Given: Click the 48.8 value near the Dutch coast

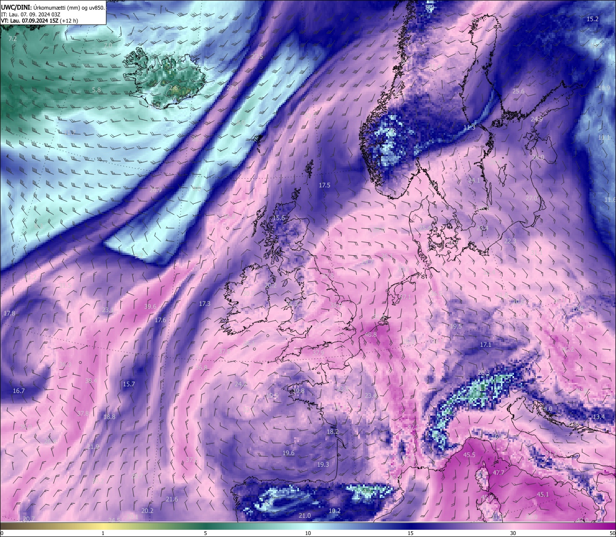Looking at the screenshot, I should click(371, 334).
